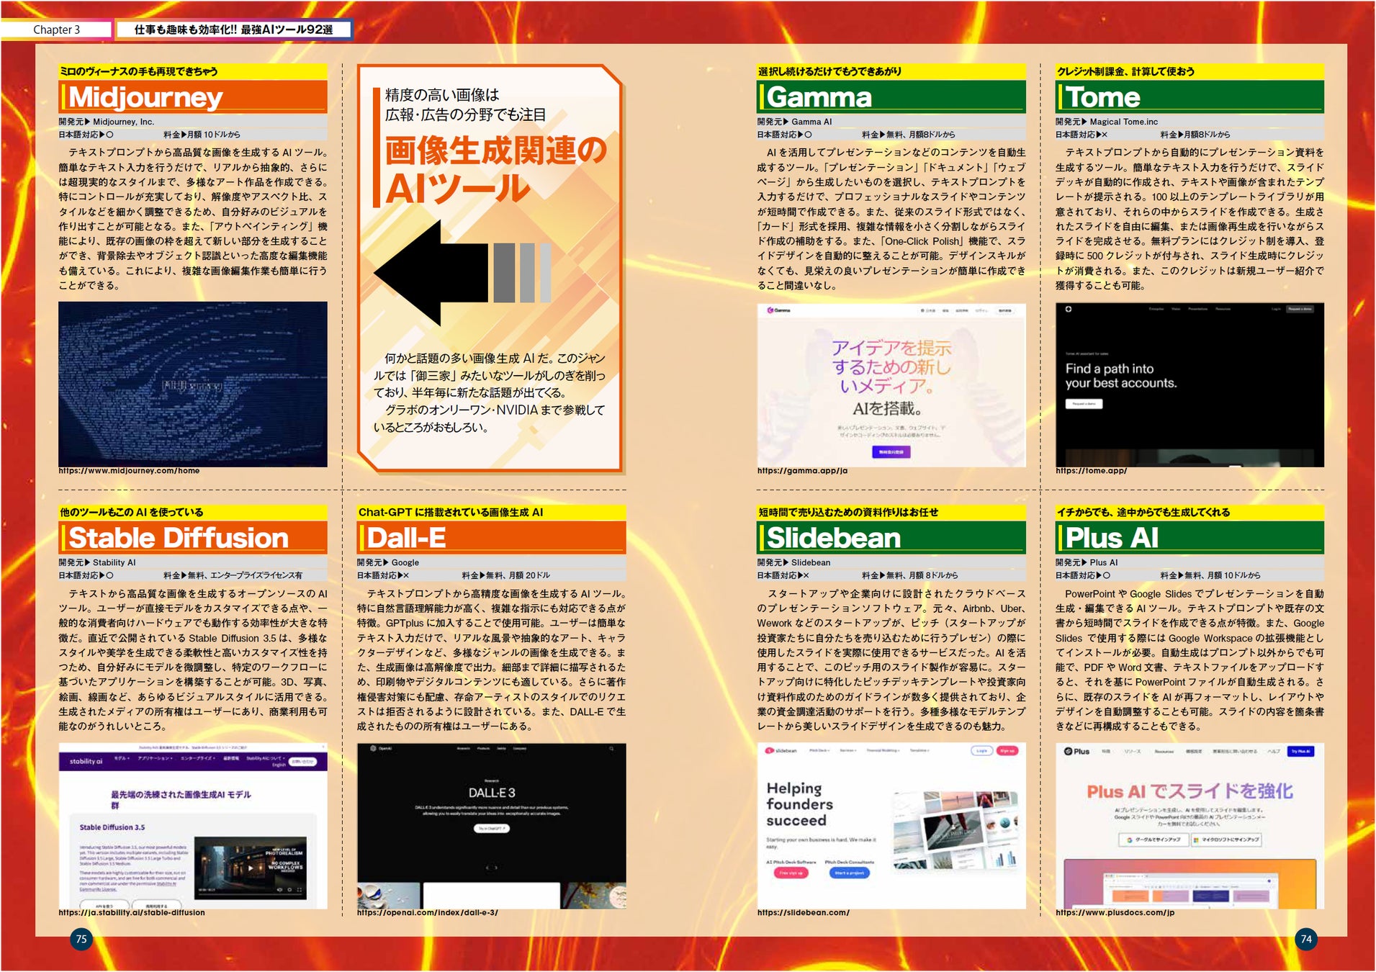Click the developer line '開発元▶ Stability AI'
The image size is (1376, 972).
coord(97,563)
